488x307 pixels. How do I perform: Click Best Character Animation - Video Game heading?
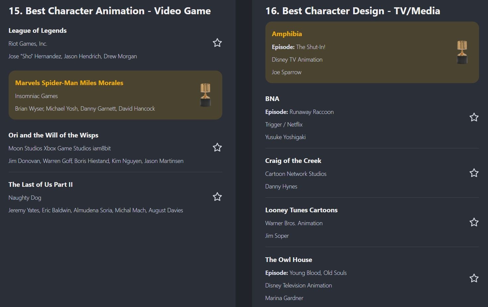(109, 11)
